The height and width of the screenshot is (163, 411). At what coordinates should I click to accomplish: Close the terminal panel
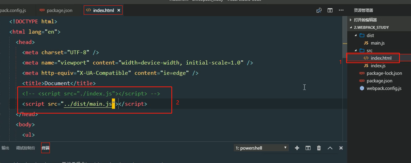(x=341, y=148)
